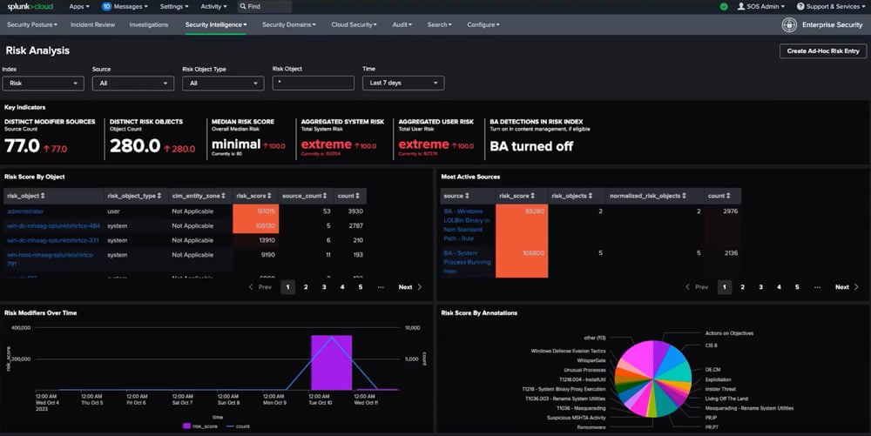
Task: Open the Risk Object Type dropdown
Action: (x=222, y=84)
